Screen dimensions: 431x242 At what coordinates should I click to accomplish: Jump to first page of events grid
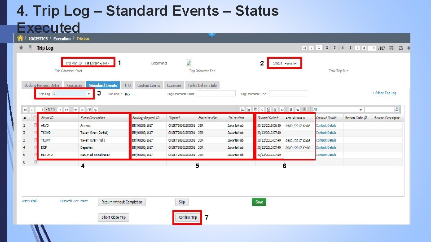coord(25,110)
